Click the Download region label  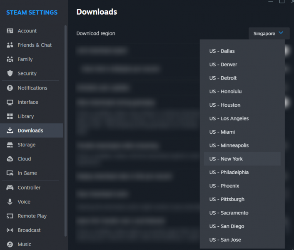pos(96,33)
